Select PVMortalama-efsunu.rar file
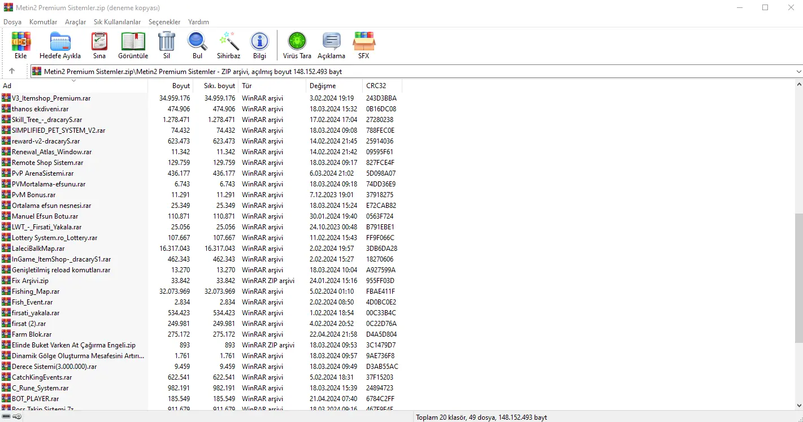 point(49,184)
